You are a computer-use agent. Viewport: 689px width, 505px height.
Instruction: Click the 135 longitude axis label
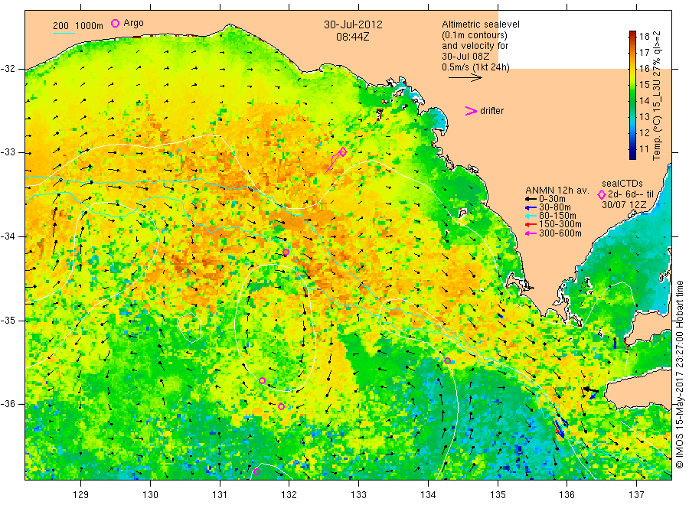point(498,495)
